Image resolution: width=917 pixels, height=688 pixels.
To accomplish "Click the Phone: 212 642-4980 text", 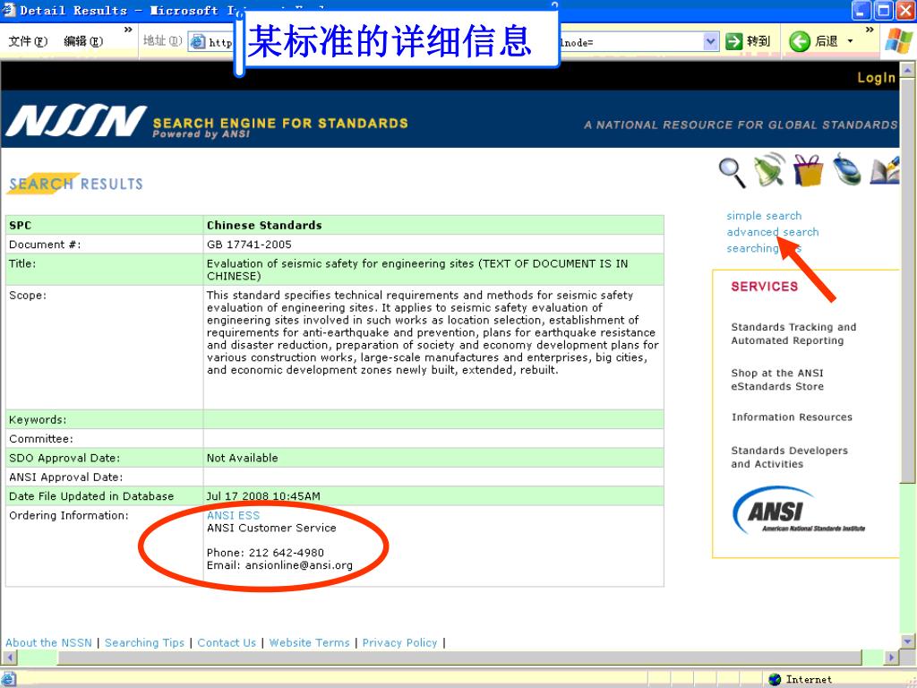I will tap(265, 553).
